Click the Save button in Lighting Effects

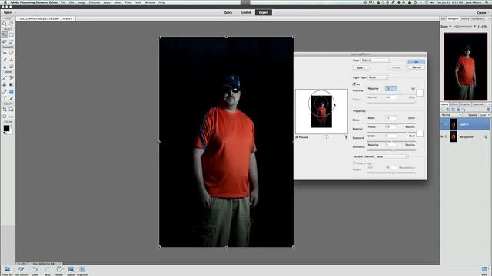pyautogui.click(x=361, y=67)
